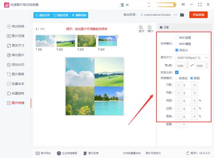Increase 列数 column count

coord(195,93)
